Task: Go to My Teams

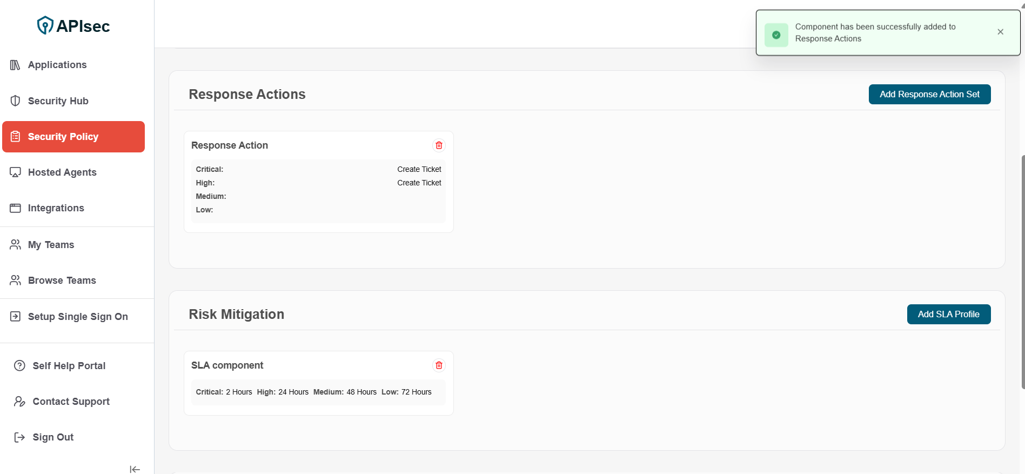Action: [51, 245]
